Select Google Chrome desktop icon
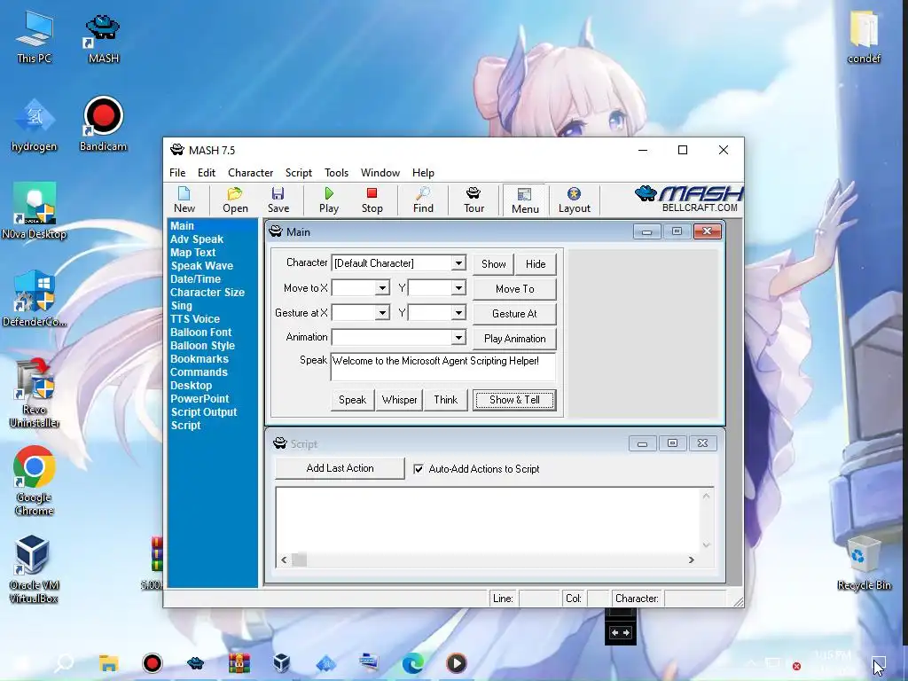 coord(35,481)
